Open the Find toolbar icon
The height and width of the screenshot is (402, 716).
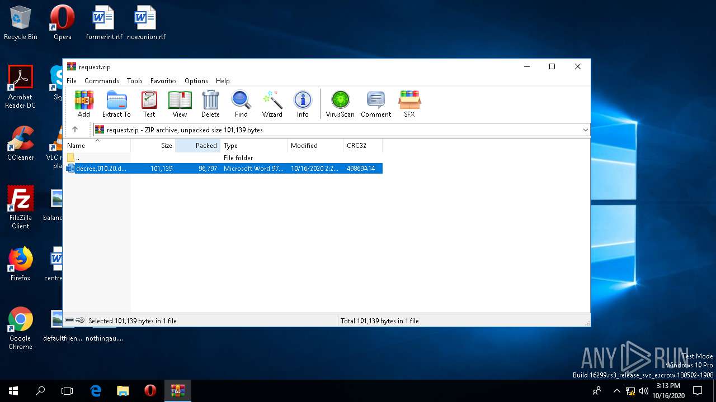pos(241,104)
